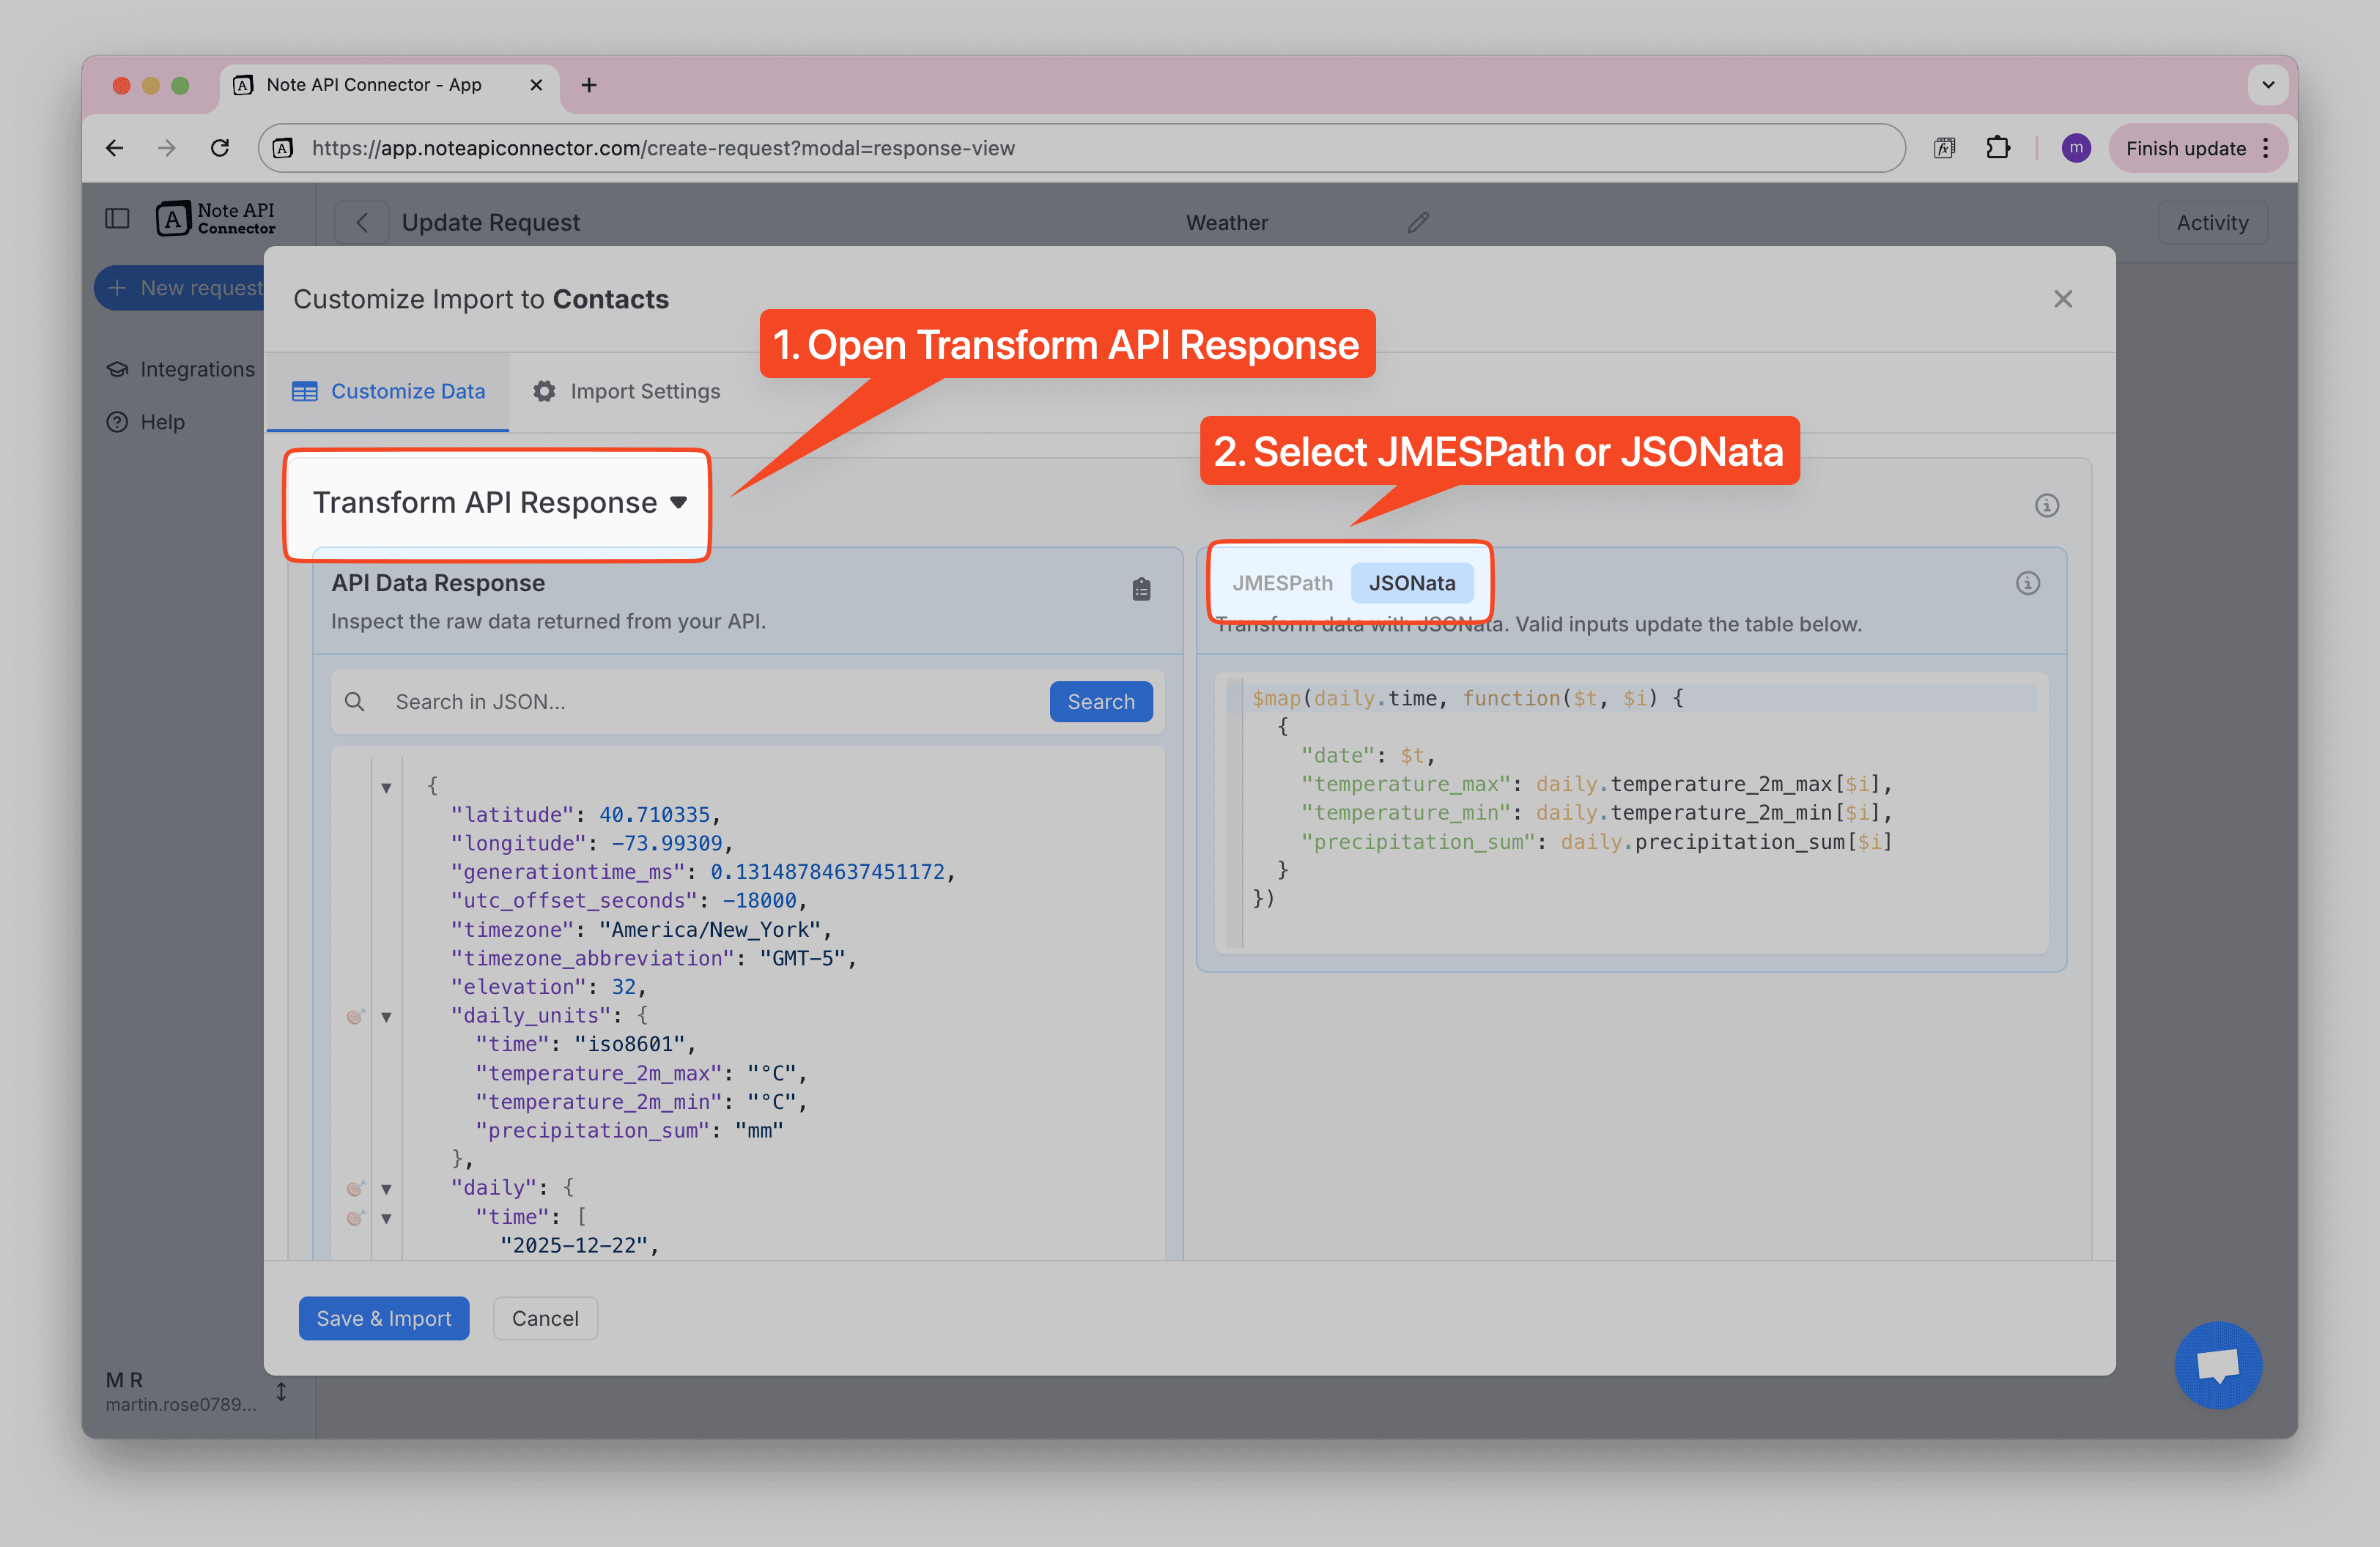This screenshot has height=1547, width=2380.
Task: Open the Import Settings tab
Action: pos(626,392)
